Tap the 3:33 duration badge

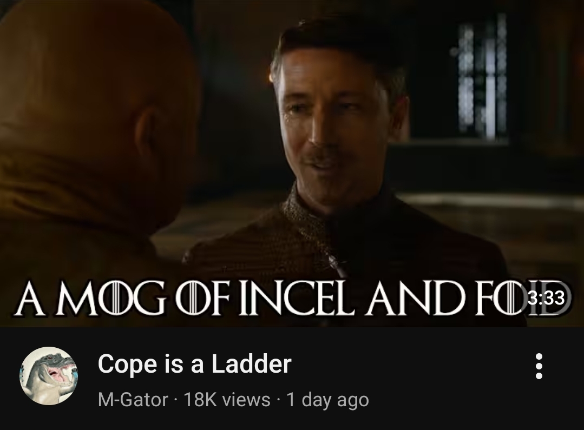(x=546, y=297)
